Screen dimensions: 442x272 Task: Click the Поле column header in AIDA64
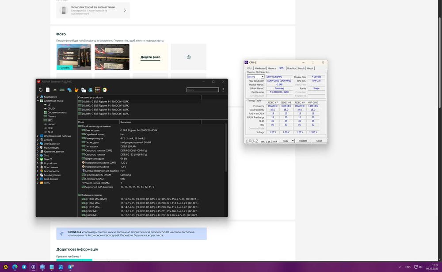[99, 122]
